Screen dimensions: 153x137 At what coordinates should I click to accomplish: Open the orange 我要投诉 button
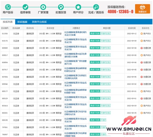pyautogui.click(x=142, y=9)
